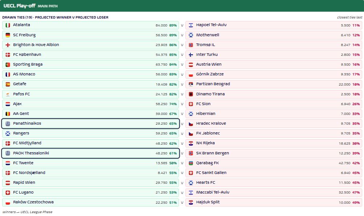
Task: Select the FC Sankt Gallen team name
Action: coord(211,173)
